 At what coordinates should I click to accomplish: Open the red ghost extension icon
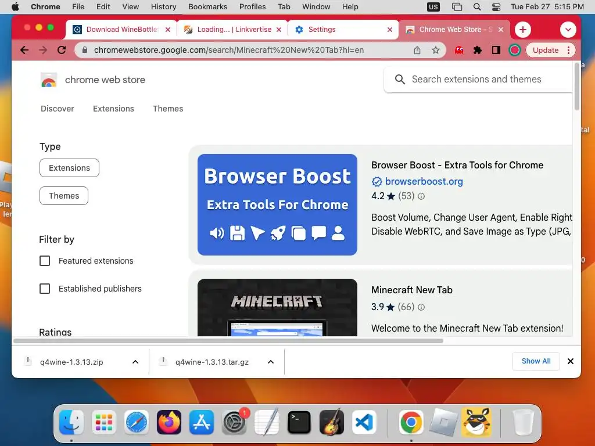point(459,50)
